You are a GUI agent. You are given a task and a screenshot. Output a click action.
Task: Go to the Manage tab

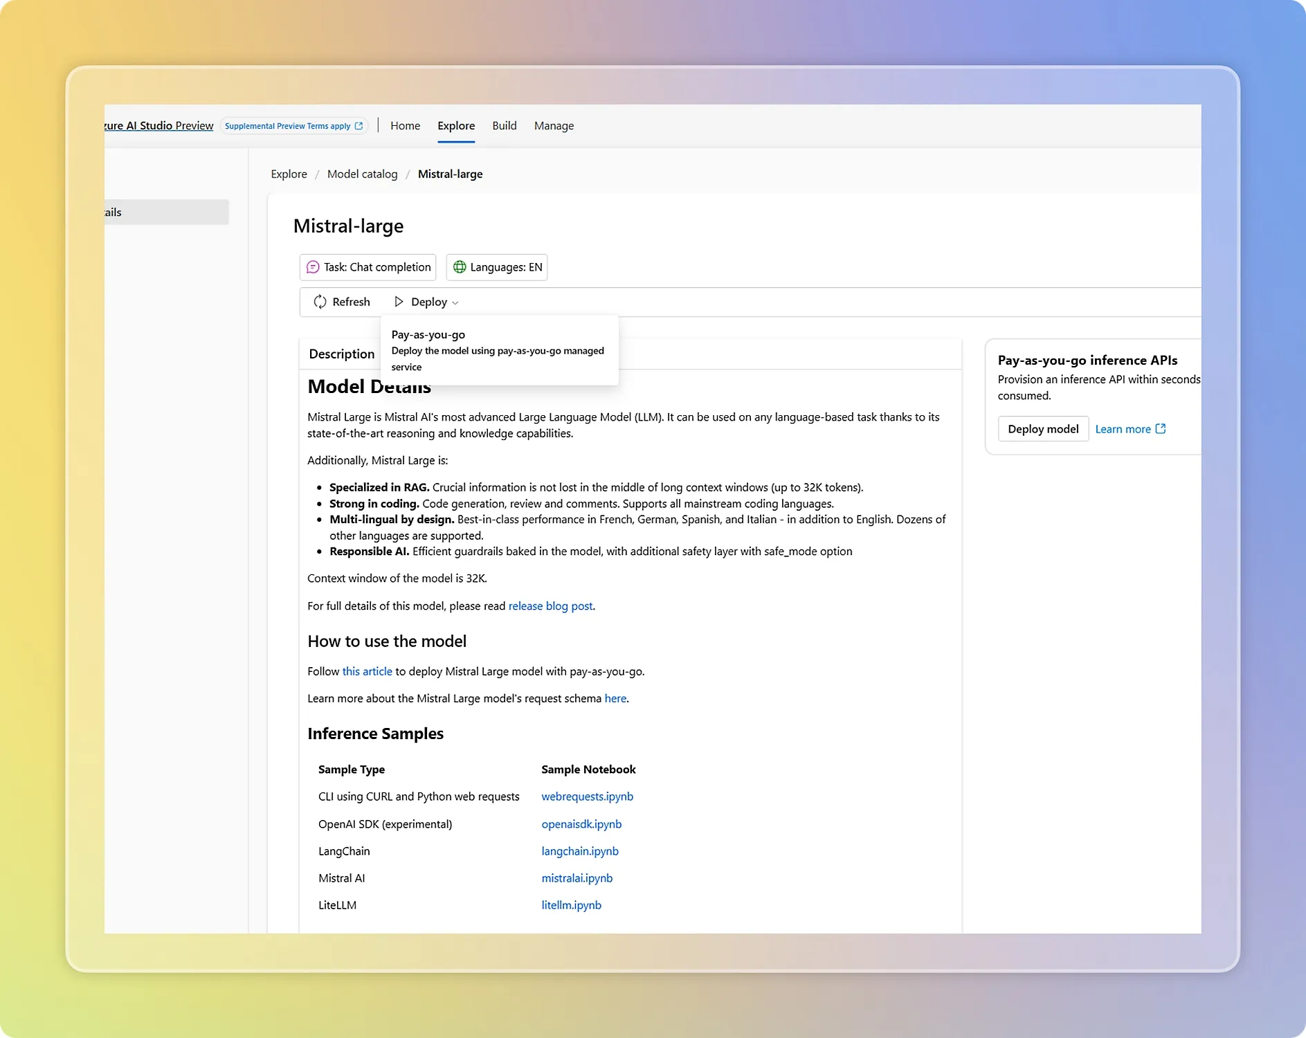tap(554, 126)
